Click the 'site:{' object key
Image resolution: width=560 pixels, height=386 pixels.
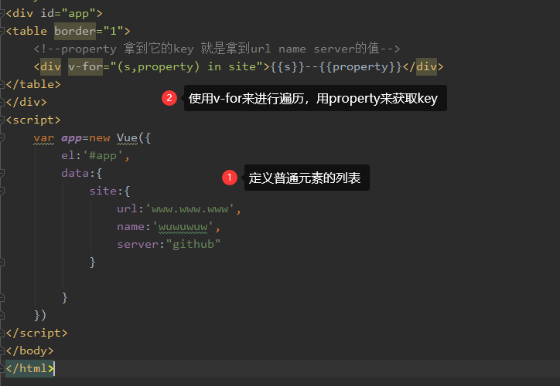pos(110,191)
